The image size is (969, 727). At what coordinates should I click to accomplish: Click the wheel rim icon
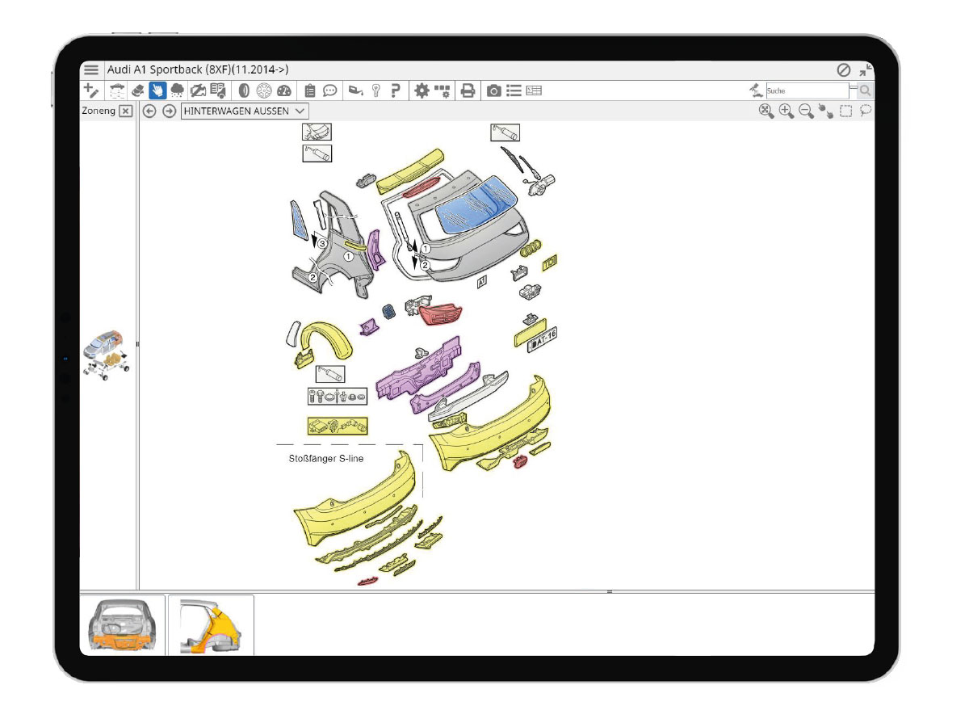[x=263, y=90]
